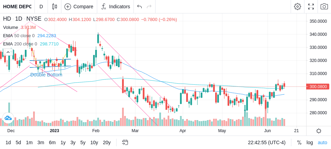Click the Compare symbols button

tap(79, 7)
